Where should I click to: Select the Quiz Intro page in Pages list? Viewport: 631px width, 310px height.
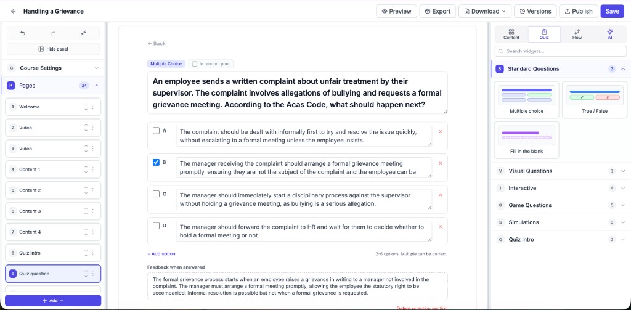(x=53, y=253)
